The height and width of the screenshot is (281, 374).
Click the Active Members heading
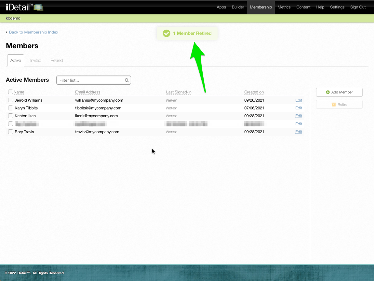click(x=27, y=80)
